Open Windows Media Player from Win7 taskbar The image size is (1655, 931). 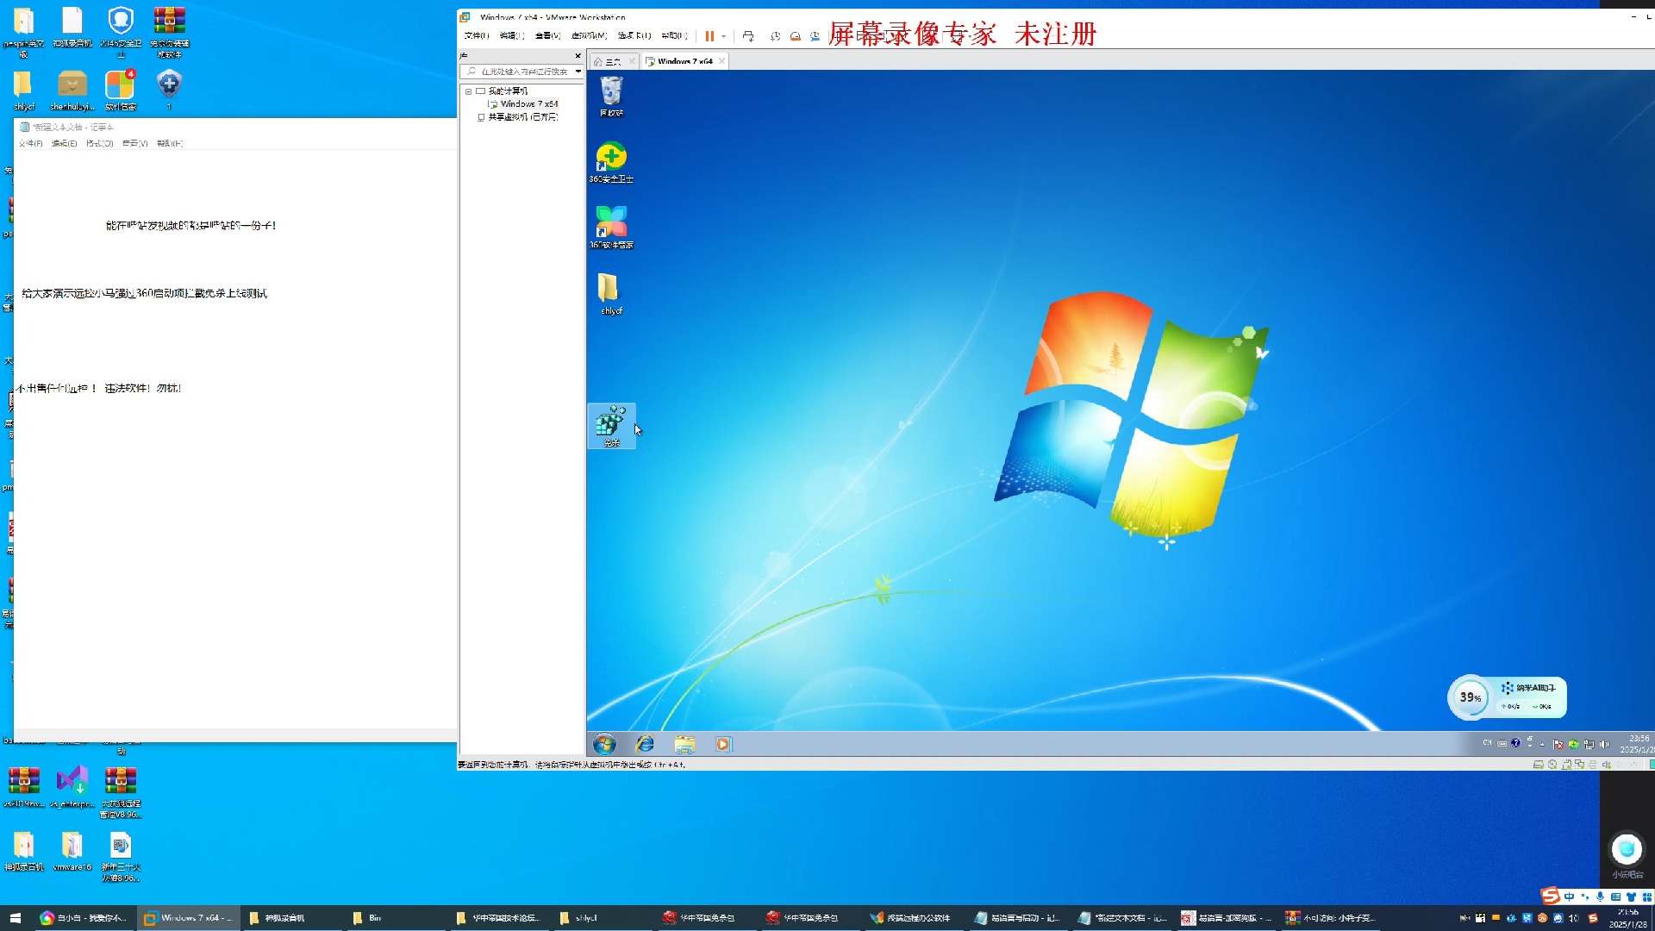723,744
